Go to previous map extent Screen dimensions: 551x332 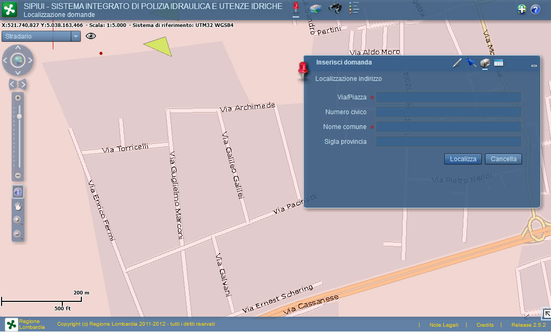click(x=12, y=85)
